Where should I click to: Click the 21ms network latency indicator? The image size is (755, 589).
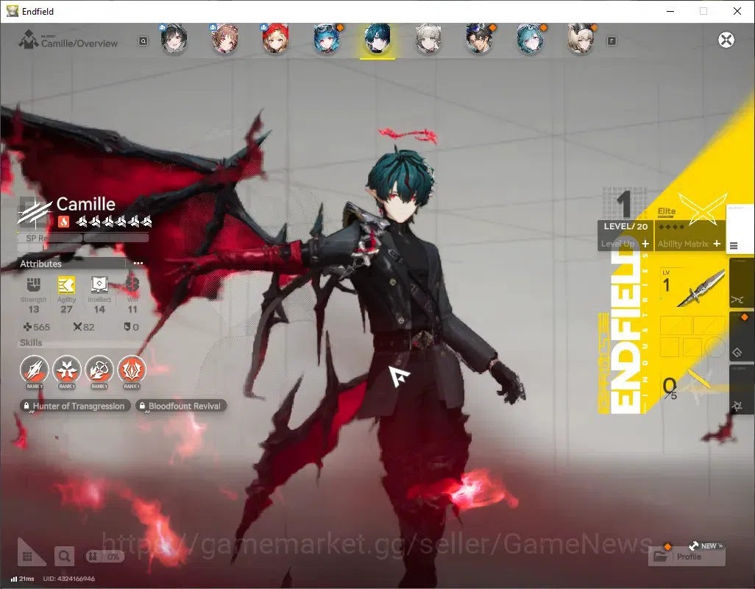coord(23,579)
